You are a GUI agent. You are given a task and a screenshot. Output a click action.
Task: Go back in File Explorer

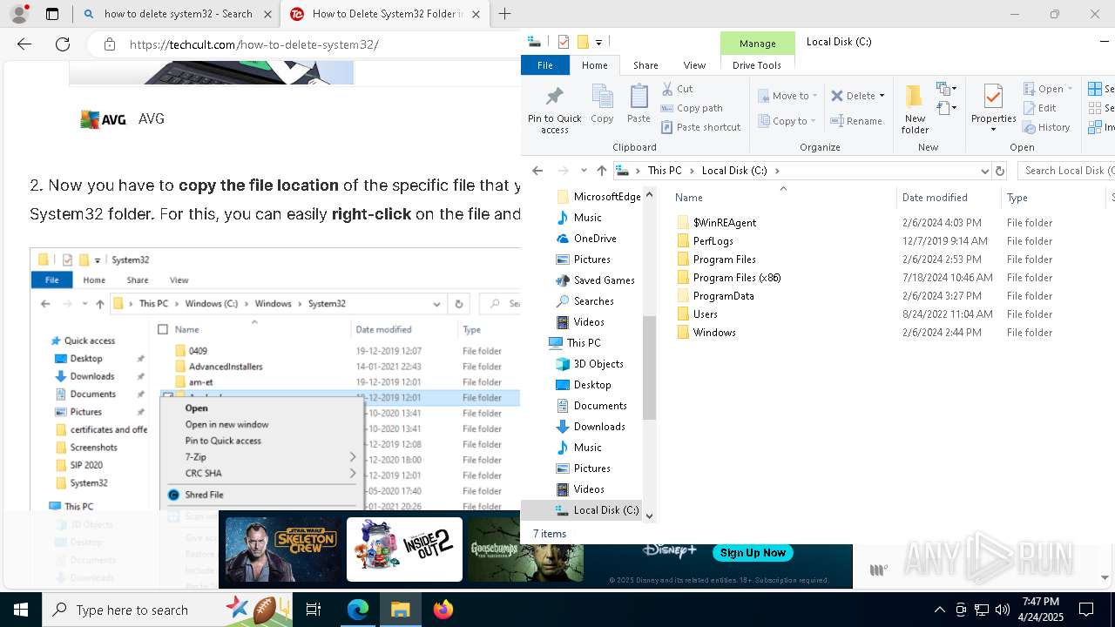(537, 171)
